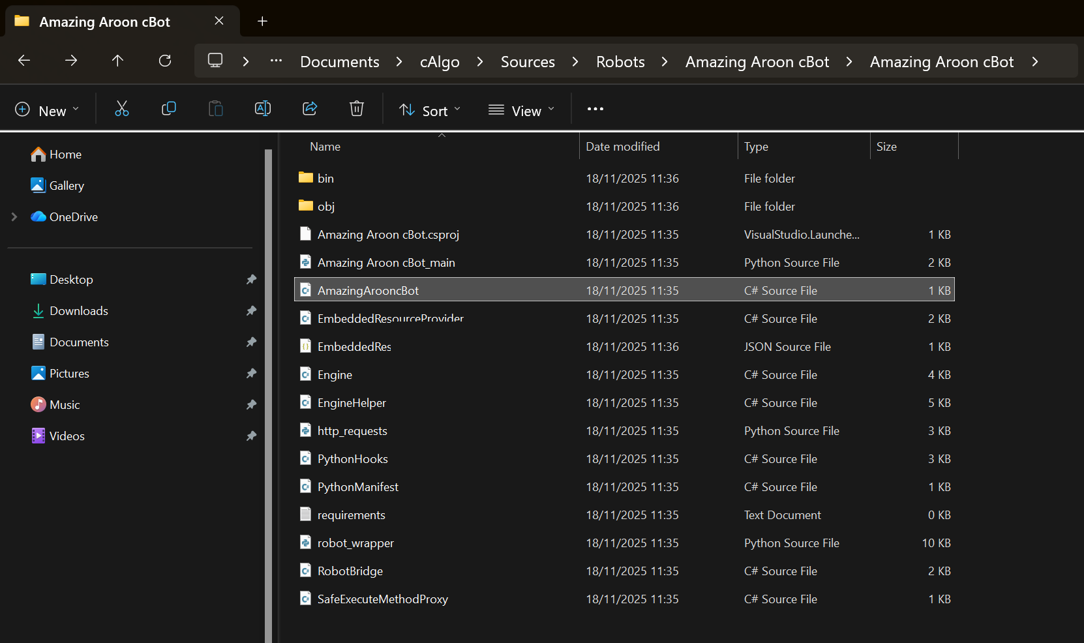The height and width of the screenshot is (643, 1084).
Task: Select the robot_wrapper Python file
Action: 355,543
